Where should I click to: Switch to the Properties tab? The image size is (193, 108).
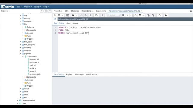pos(58,11)
